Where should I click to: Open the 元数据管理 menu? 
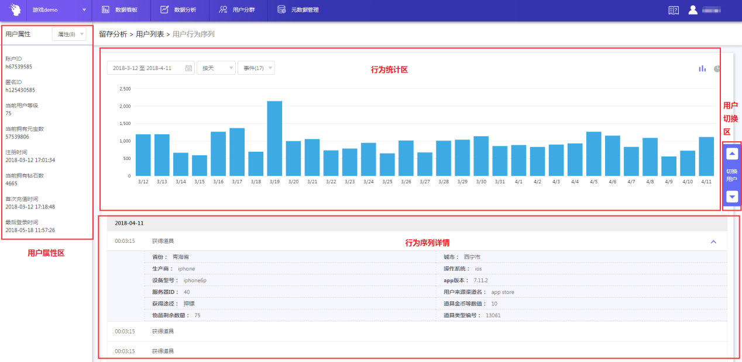(x=298, y=10)
